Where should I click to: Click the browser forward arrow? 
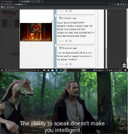pos(4,4)
